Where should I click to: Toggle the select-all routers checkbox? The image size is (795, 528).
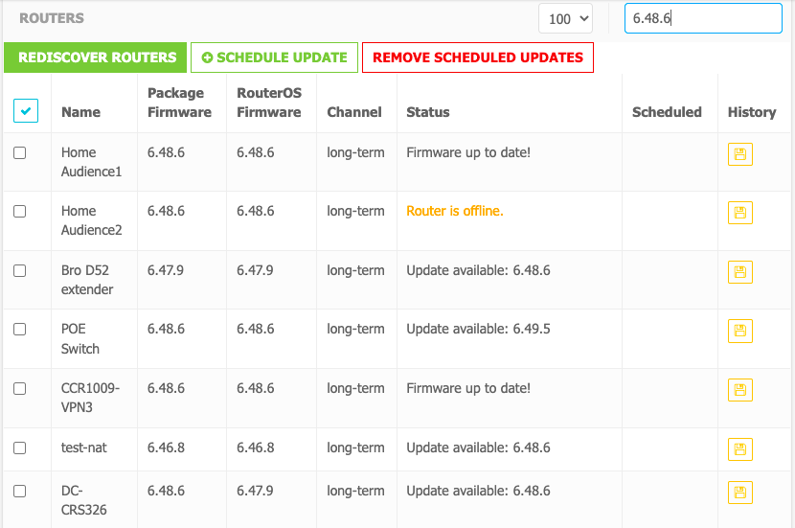(26, 110)
